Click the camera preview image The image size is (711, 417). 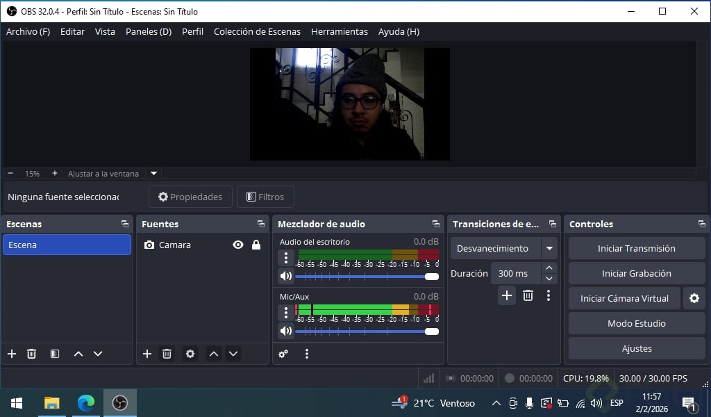350,104
